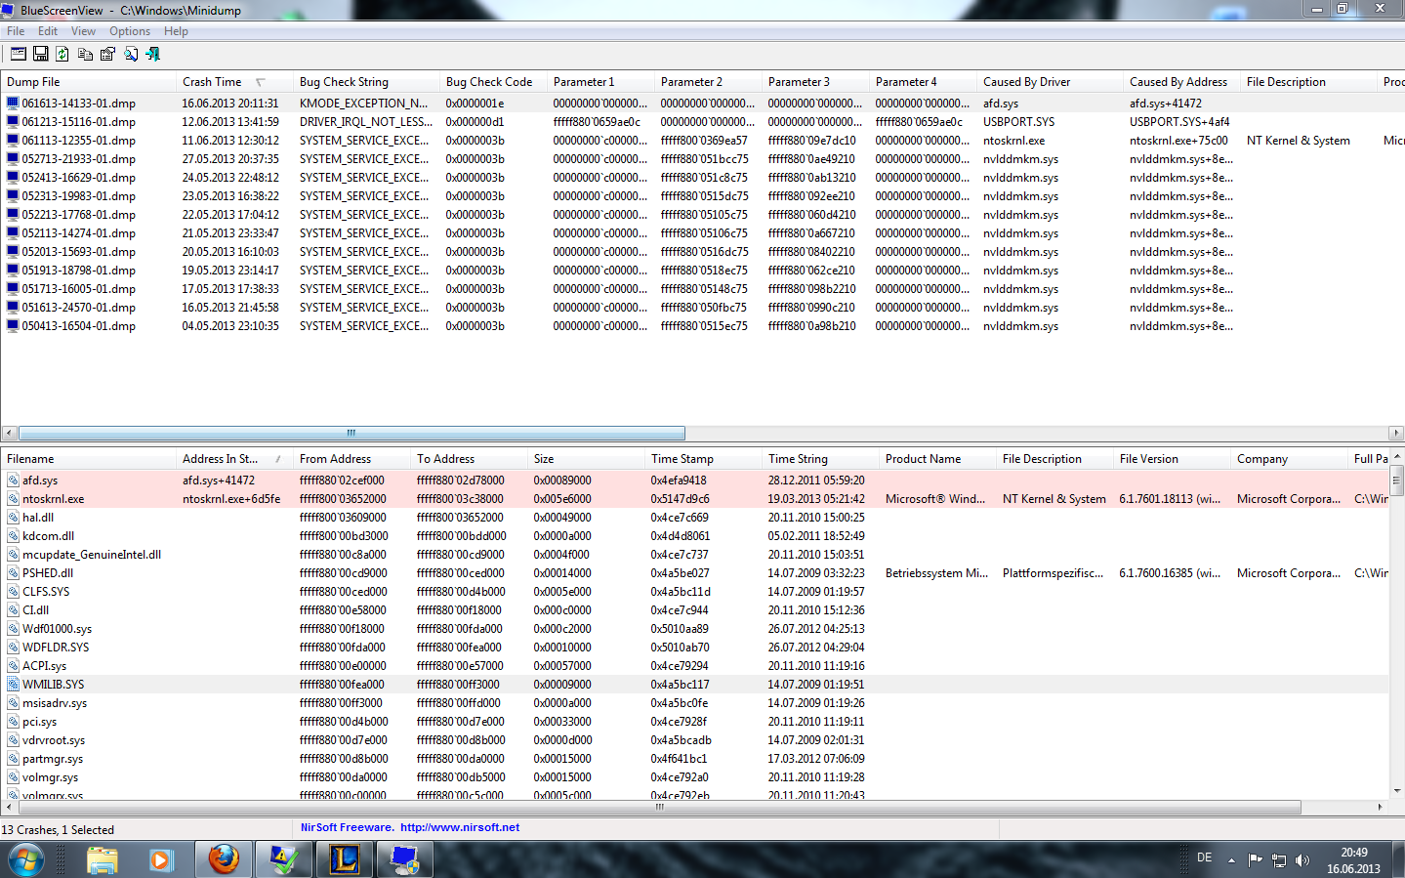Open the clock showing 20:49

pyautogui.click(x=1353, y=860)
